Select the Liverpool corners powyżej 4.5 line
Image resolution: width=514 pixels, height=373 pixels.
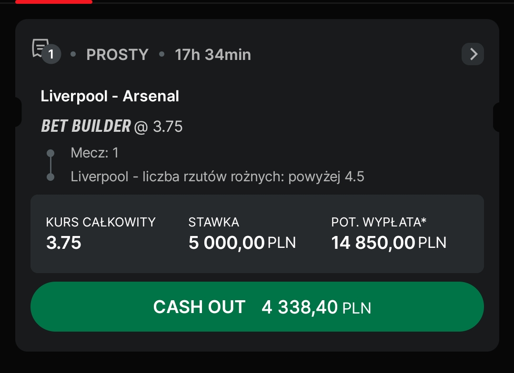[x=217, y=177]
